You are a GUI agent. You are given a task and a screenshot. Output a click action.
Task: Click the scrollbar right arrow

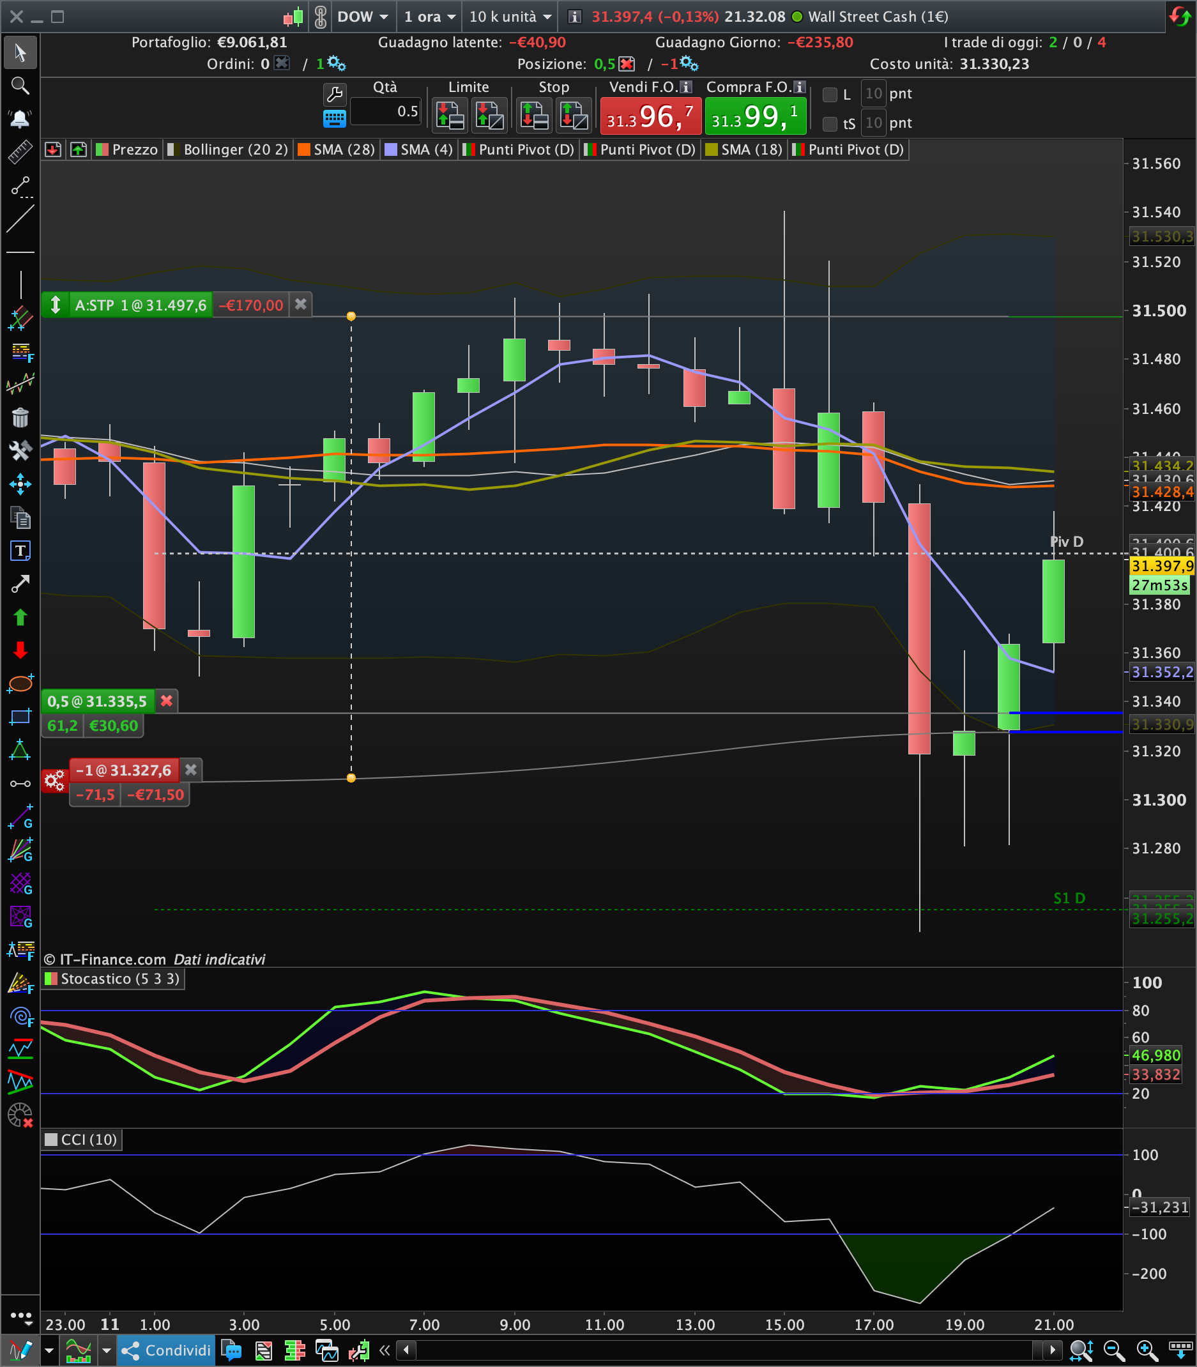pos(1052,1351)
